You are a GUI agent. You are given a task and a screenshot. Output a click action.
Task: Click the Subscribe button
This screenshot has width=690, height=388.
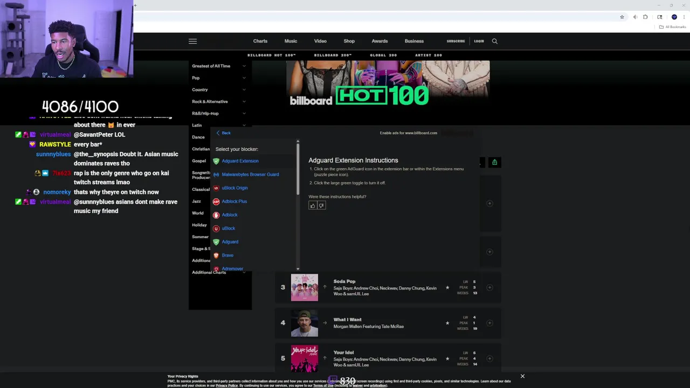click(456, 41)
